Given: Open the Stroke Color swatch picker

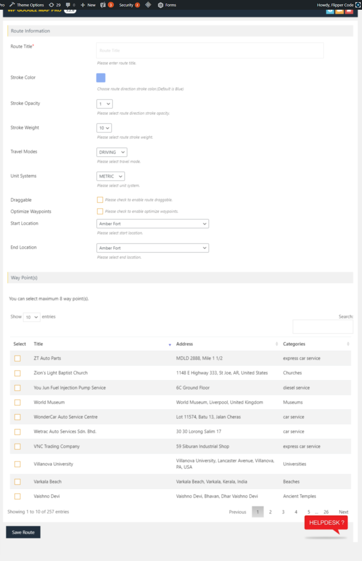Looking at the screenshot, I should coord(101,78).
